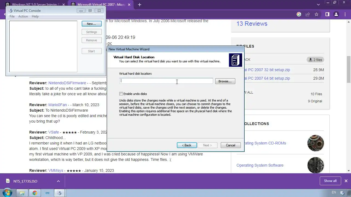Viewport: 351px width, 197px height.
Task: Click the Google icon in Chrome's address bar
Action: [x=299, y=14]
